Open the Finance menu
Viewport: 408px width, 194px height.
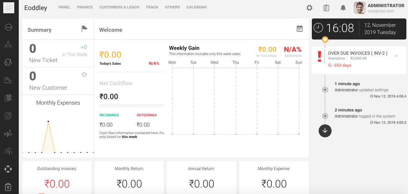click(85, 7)
